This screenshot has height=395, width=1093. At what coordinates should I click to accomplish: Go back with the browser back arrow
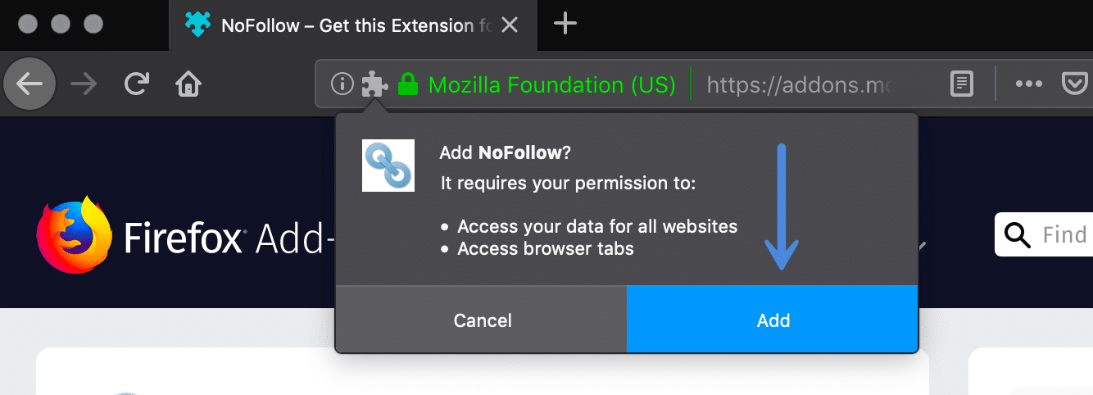29,84
